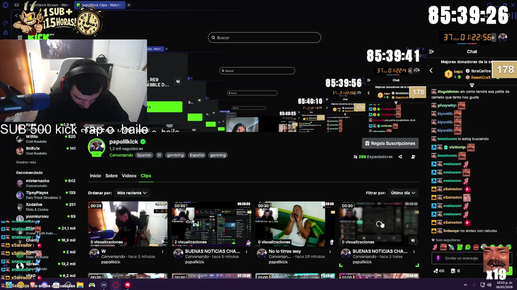Expand the top donors panel chevron

coord(472,85)
